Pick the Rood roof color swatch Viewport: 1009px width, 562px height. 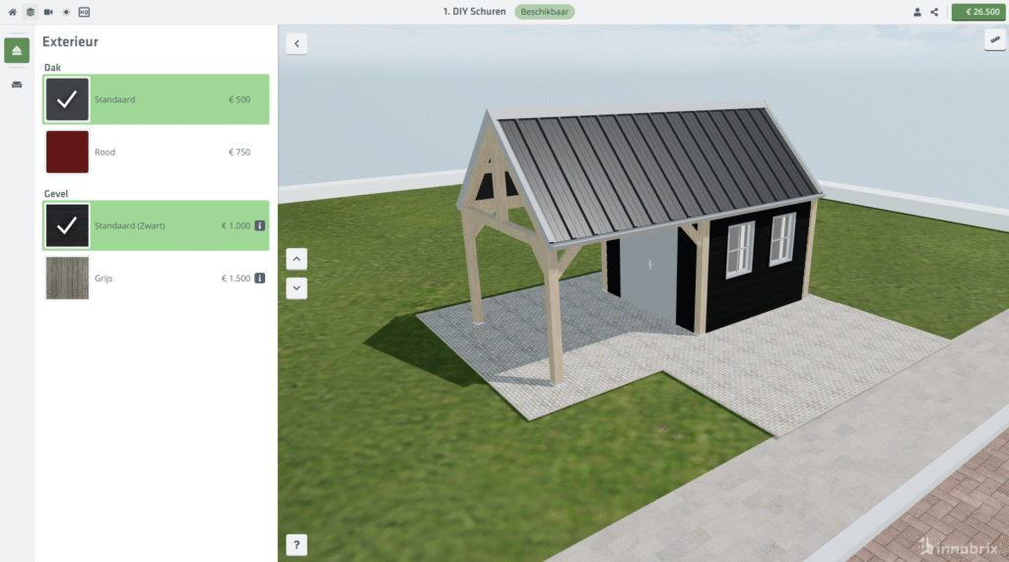point(67,153)
